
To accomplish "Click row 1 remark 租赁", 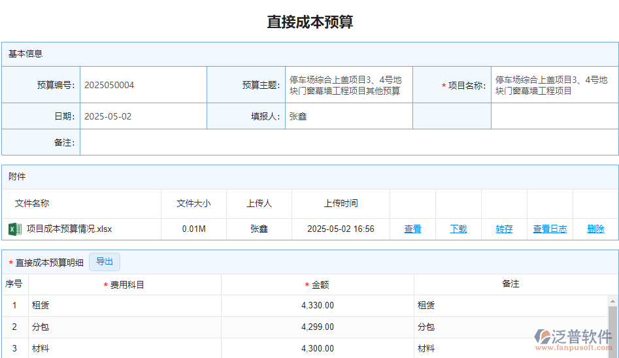I will tap(426, 306).
